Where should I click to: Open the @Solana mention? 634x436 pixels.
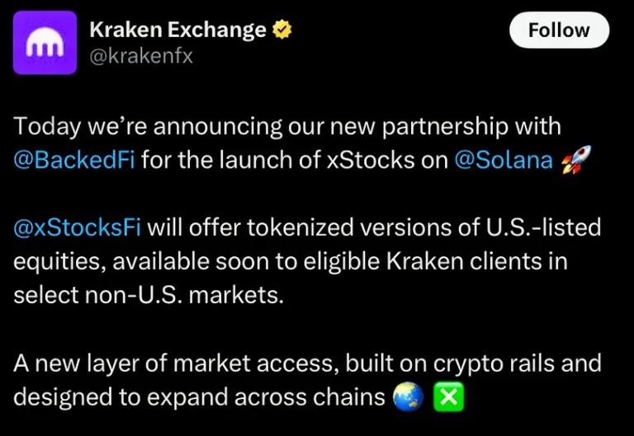504,160
